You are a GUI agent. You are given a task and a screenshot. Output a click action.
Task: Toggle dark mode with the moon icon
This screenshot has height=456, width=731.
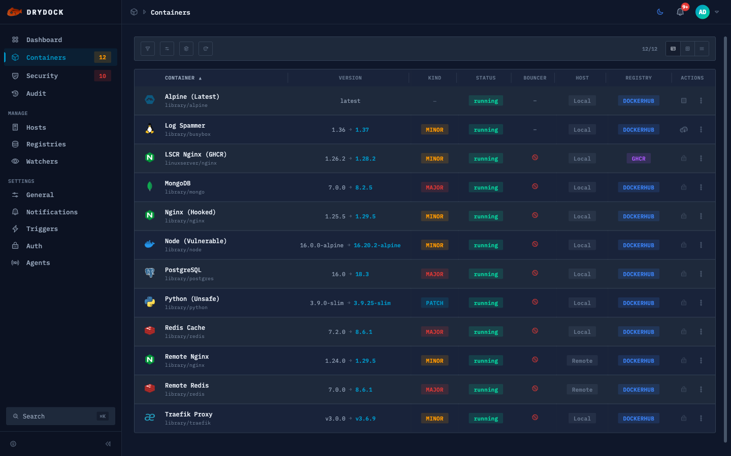tap(660, 12)
